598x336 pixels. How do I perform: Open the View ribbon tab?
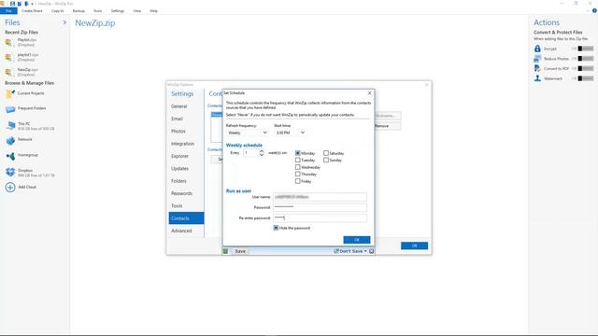coord(137,11)
